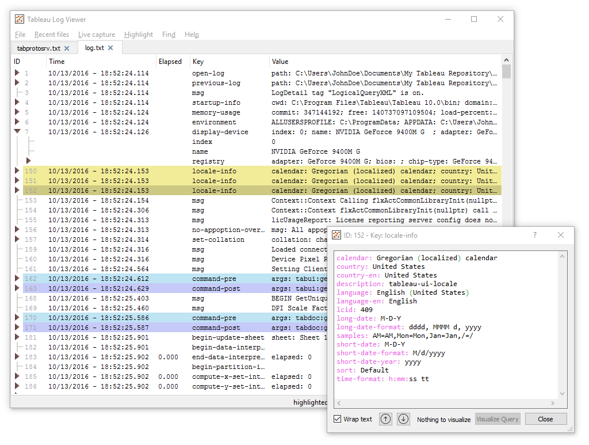Open the Find menu
589x445 pixels.
click(169, 35)
